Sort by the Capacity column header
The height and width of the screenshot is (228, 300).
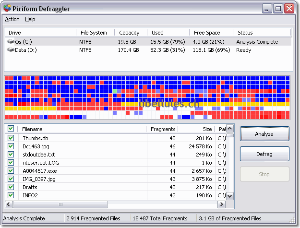131,33
